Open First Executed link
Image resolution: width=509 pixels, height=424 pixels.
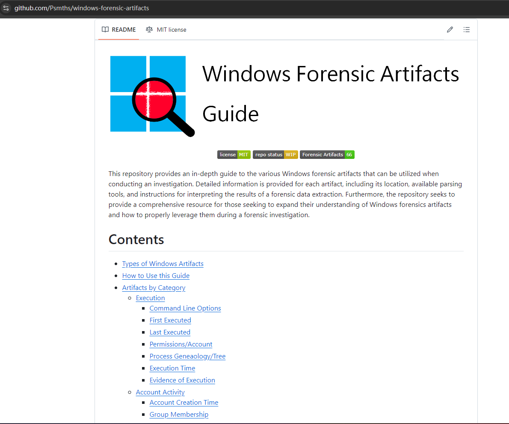(x=170, y=320)
